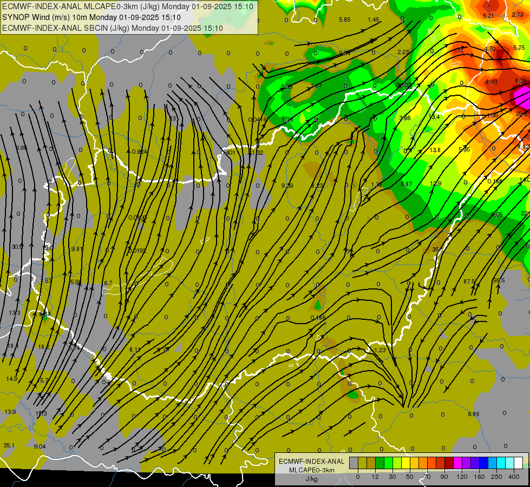This screenshot has height=487, width=530.
Task: Click the map value '8.93'
Action: click(x=492, y=82)
